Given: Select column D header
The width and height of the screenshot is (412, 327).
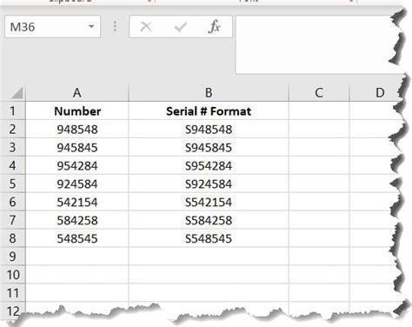Looking at the screenshot, I should pos(375,93).
